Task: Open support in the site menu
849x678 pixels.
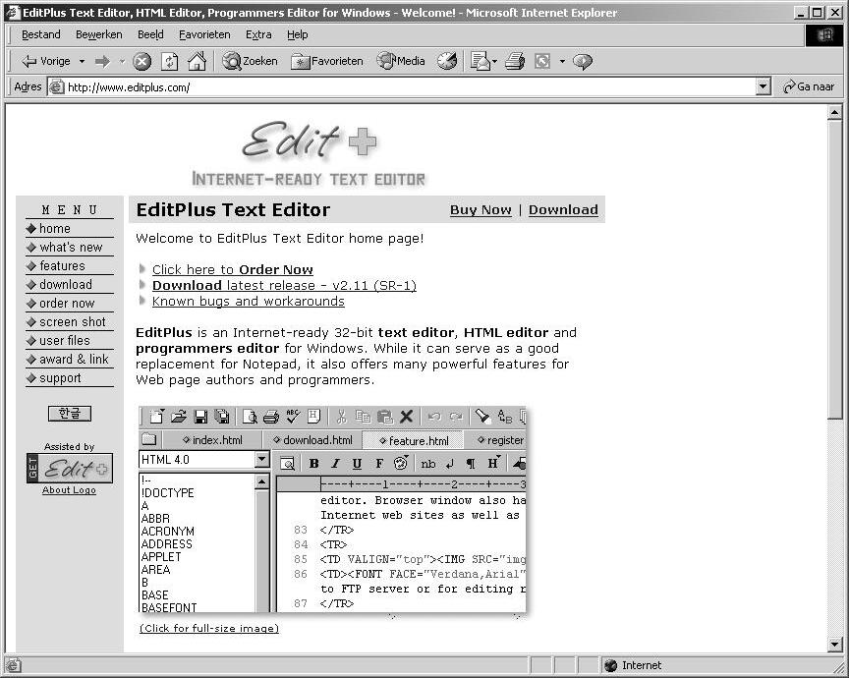Action: [x=60, y=378]
